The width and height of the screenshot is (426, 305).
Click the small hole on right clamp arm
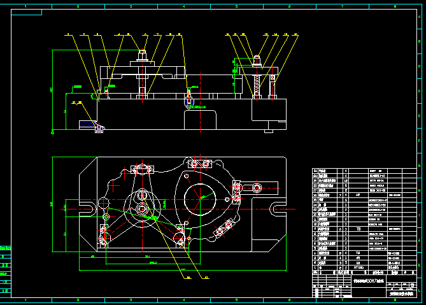coord(257,187)
